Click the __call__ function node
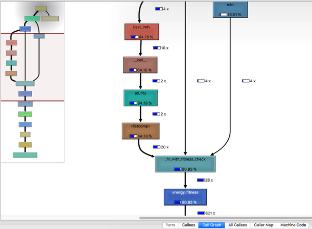The width and height of the screenshot is (312, 229). pos(140,65)
